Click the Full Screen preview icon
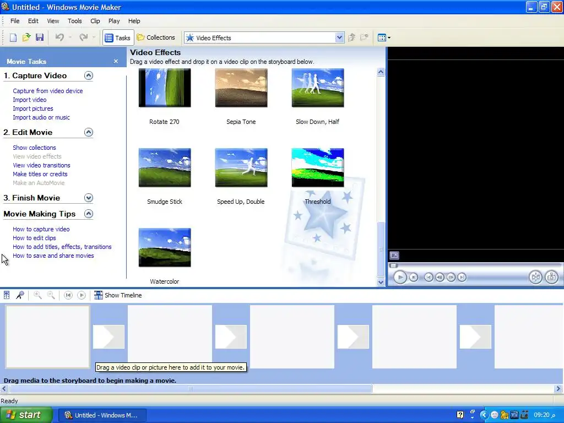The width and height of the screenshot is (564, 423). (394, 256)
